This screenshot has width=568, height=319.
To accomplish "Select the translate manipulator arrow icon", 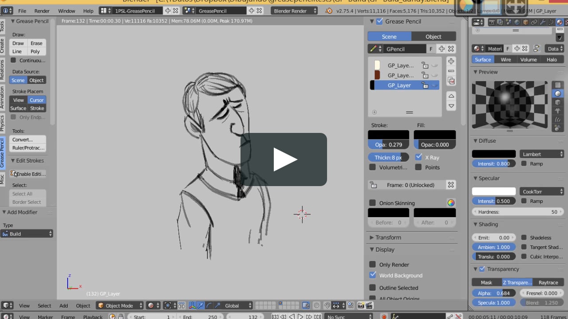I will [201, 305].
